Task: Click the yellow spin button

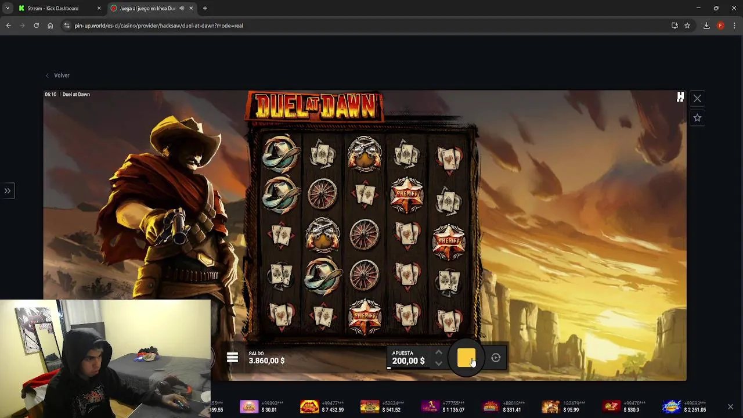Action: 466,358
